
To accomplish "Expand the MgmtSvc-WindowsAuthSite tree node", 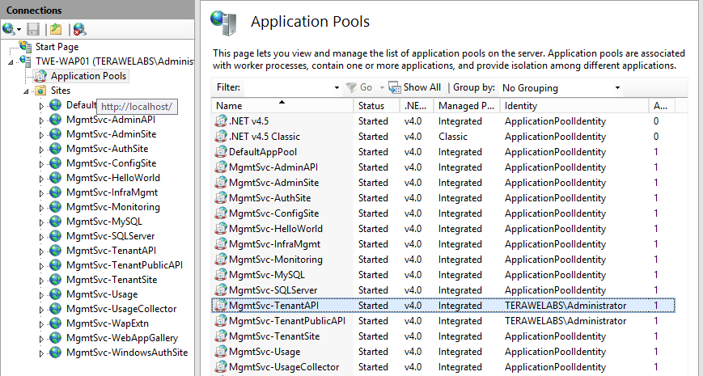I will [x=42, y=353].
